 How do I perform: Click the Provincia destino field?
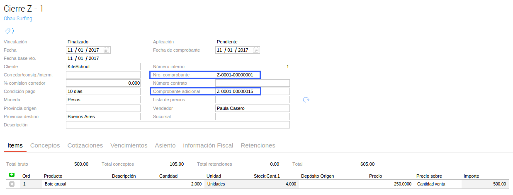coord(103,117)
